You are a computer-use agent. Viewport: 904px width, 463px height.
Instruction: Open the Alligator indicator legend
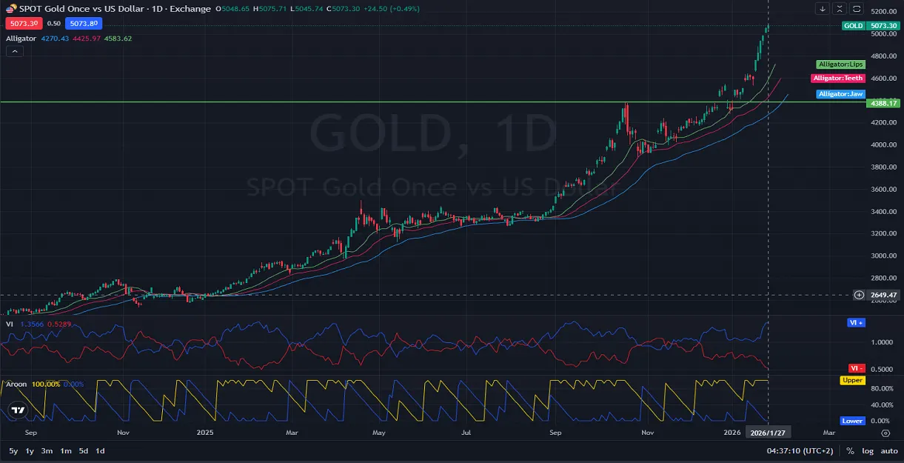click(21, 39)
